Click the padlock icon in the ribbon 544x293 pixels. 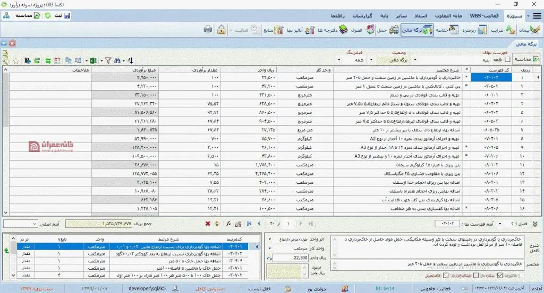click(222, 30)
